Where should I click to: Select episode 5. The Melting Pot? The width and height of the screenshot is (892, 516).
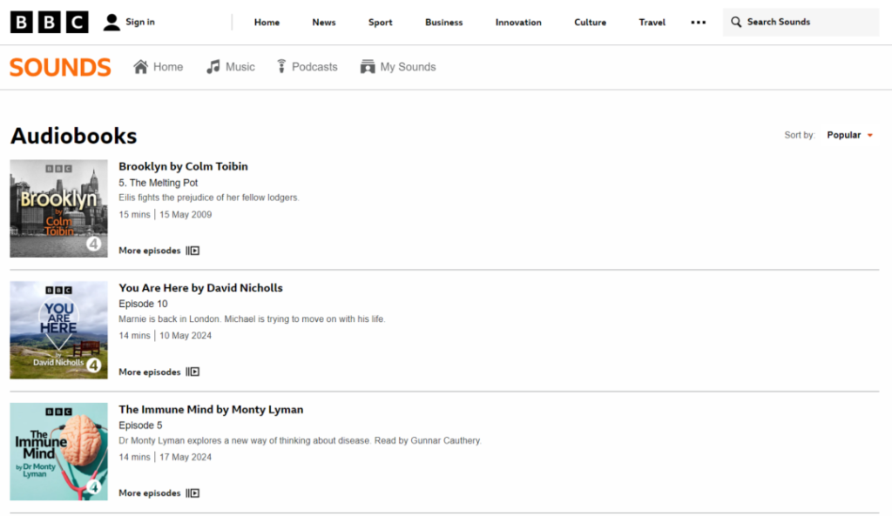(159, 183)
